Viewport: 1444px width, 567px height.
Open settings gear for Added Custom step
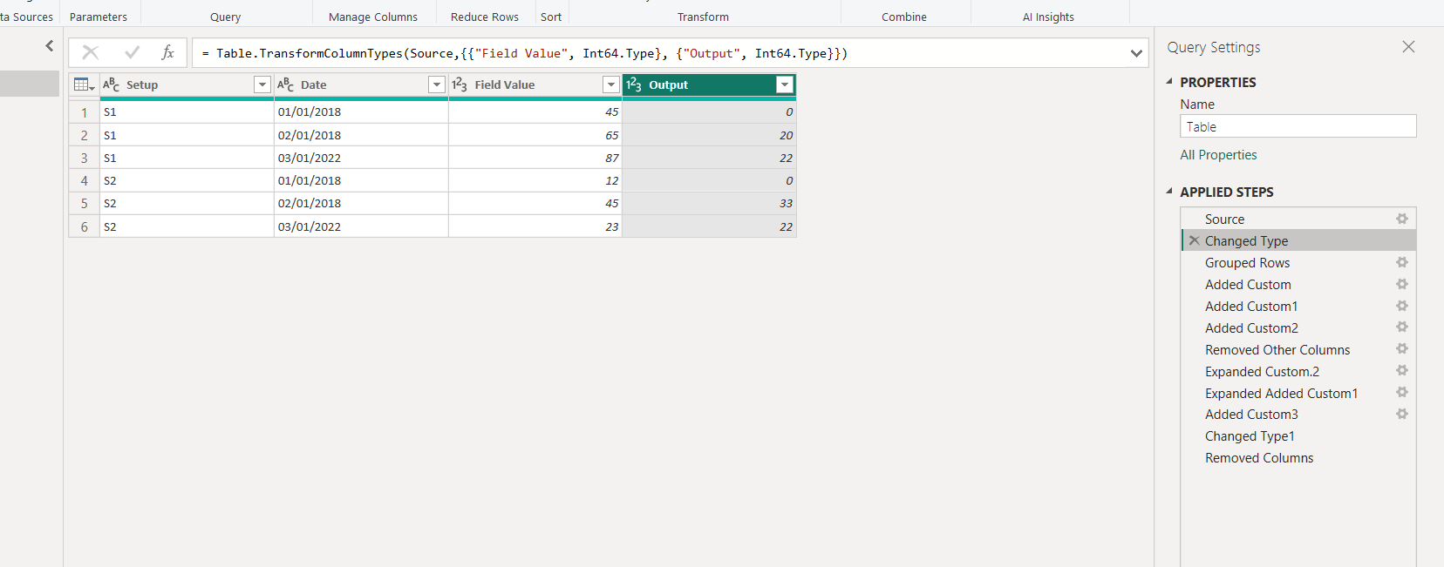pos(1401,285)
